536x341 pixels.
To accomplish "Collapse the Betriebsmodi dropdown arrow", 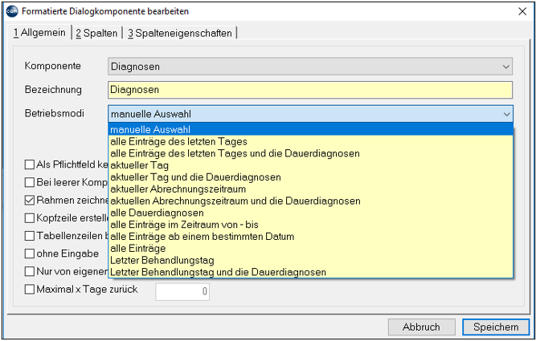I will tap(506, 114).
